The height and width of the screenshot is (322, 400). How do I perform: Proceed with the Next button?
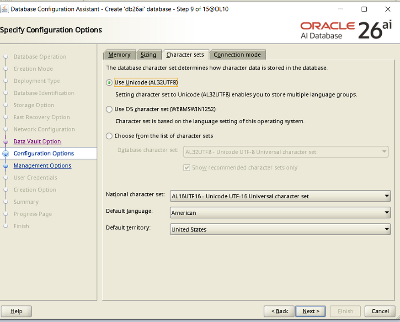(310, 311)
